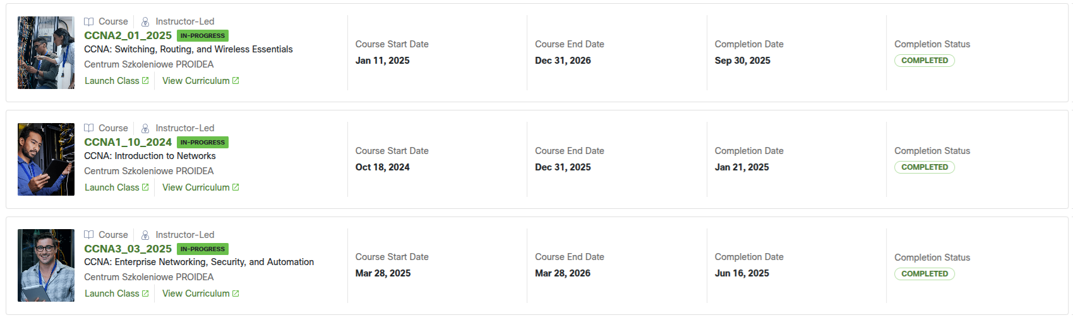1073x320 pixels.
Task: Click the book Course icon for CCNA3_03_2025
Action: (89, 235)
